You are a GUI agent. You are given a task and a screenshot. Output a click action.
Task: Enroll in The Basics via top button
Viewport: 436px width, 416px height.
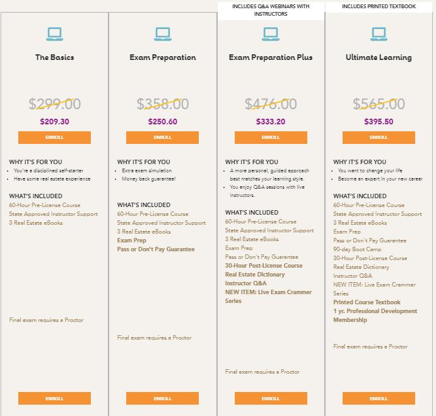[x=54, y=138]
